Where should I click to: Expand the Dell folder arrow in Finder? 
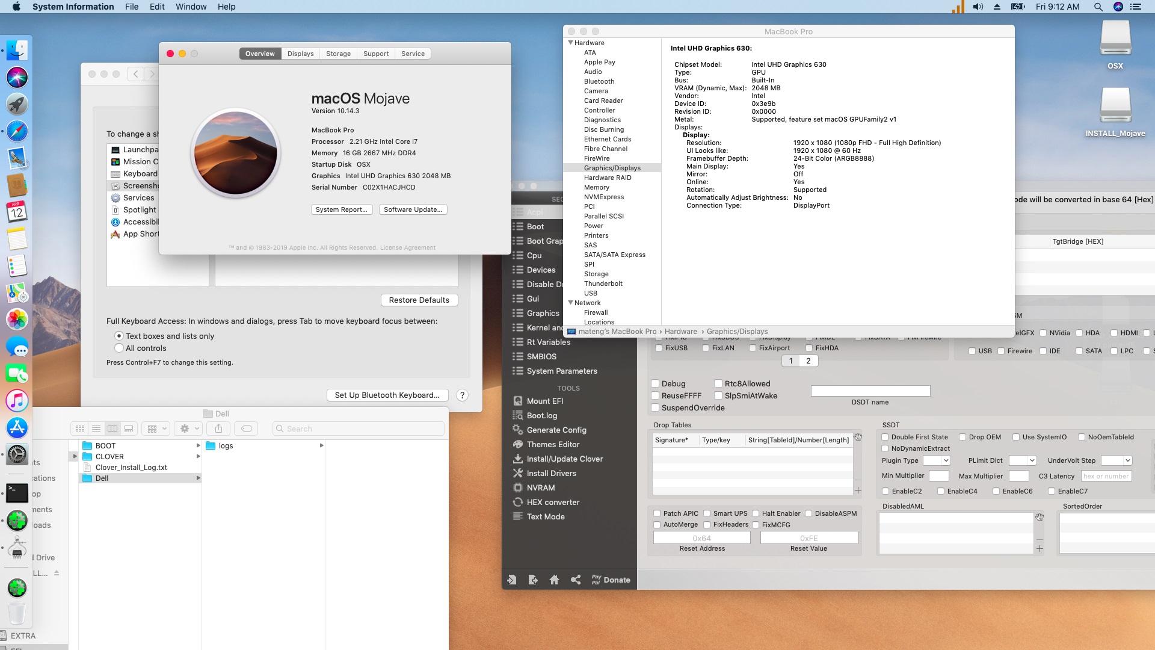(198, 478)
